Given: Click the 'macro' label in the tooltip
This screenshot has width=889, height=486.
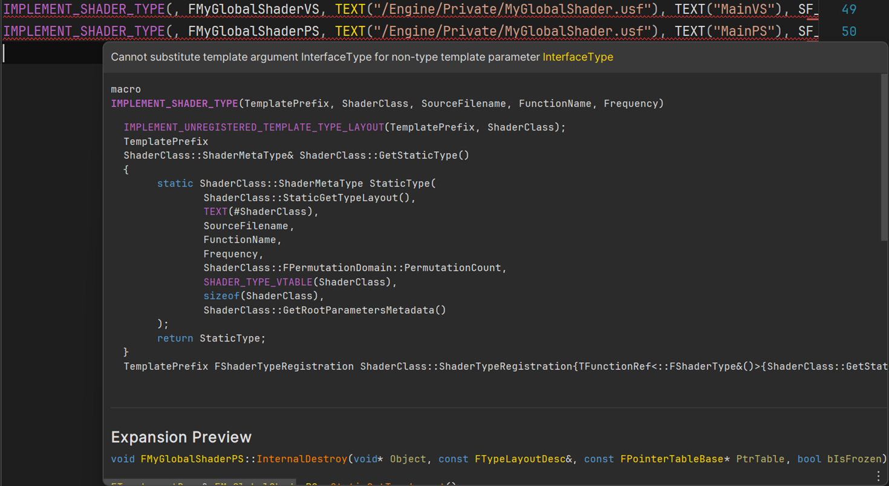Looking at the screenshot, I should [x=126, y=89].
